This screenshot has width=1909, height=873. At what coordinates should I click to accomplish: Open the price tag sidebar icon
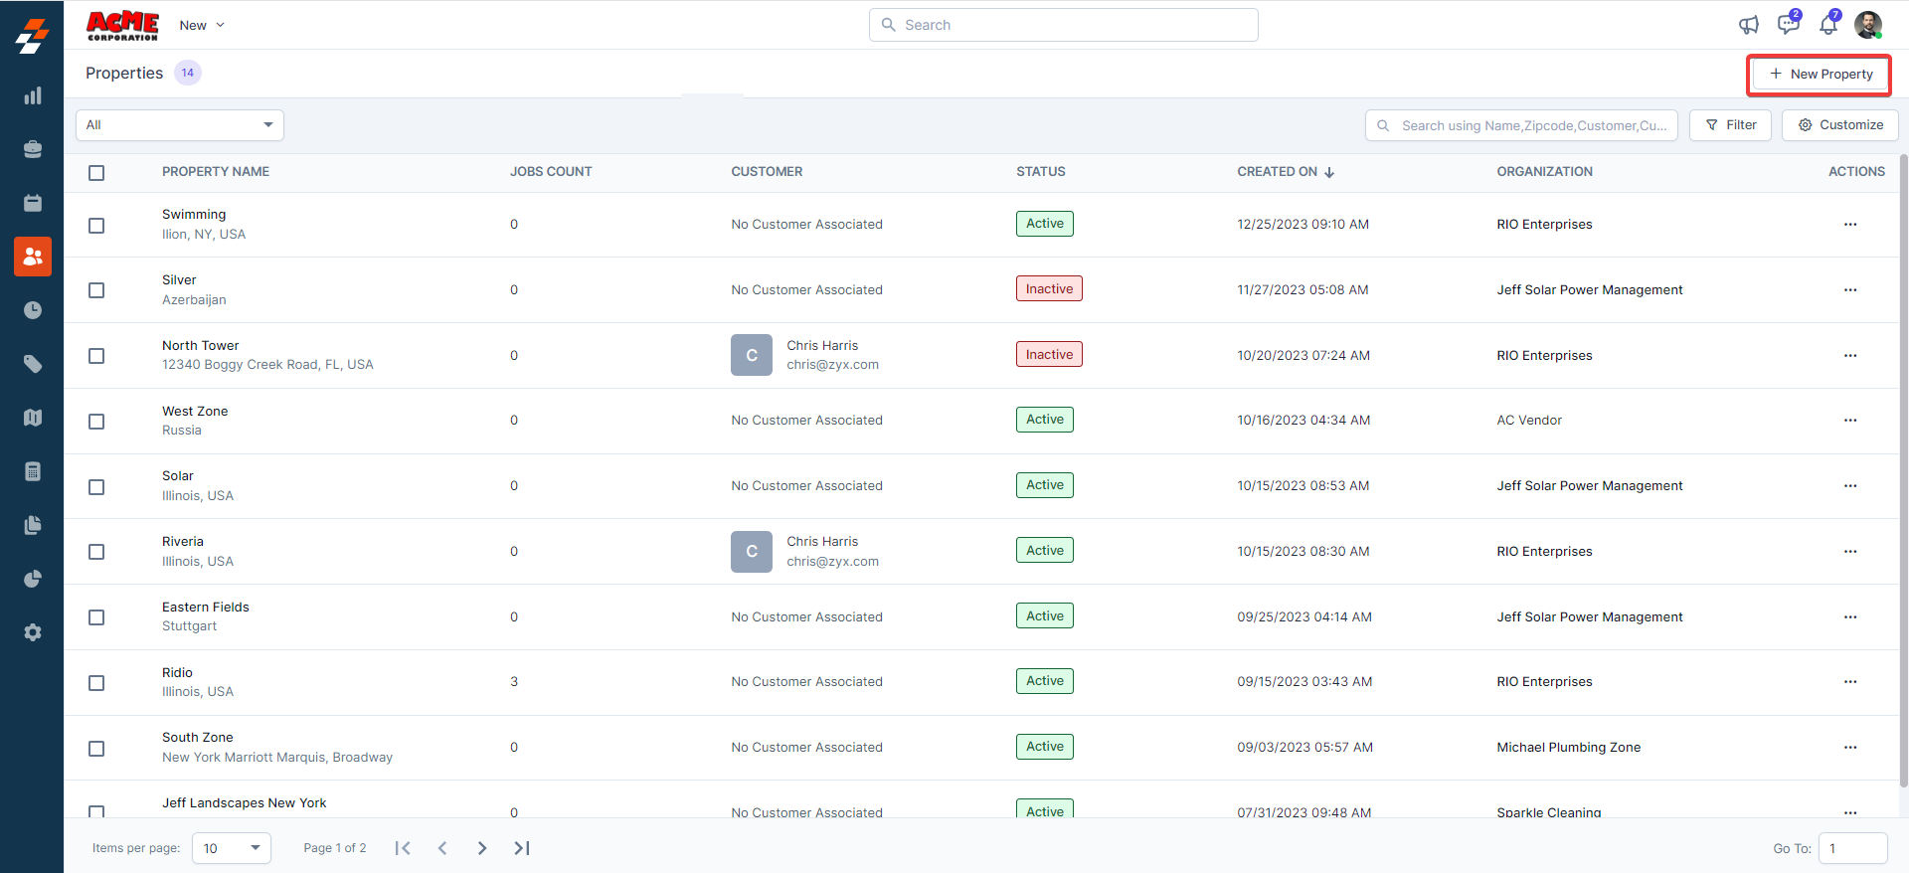pyautogui.click(x=33, y=364)
